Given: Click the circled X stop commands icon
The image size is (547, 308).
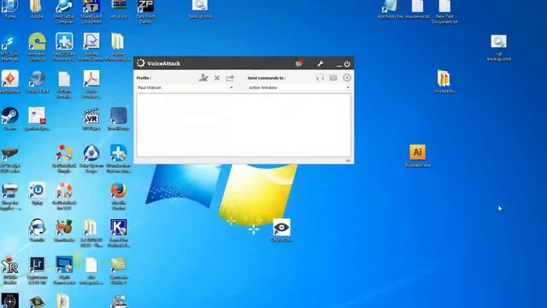Looking at the screenshot, I should pyautogui.click(x=347, y=78).
